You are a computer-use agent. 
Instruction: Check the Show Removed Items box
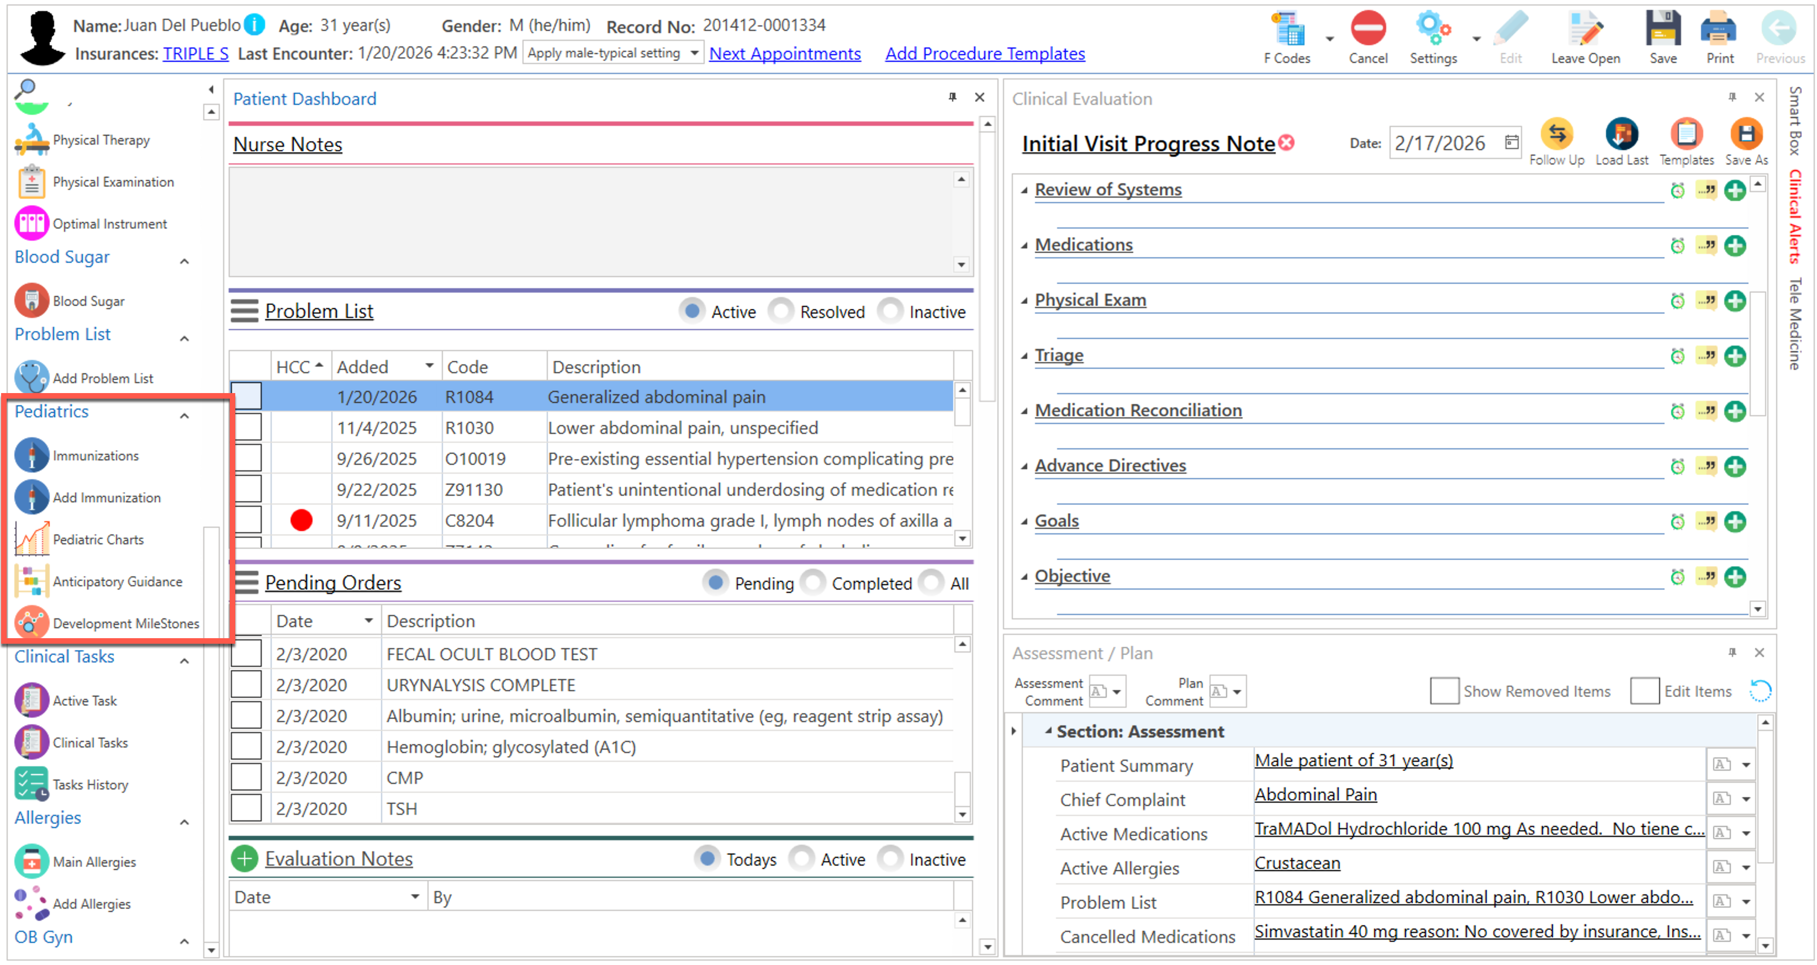tap(1444, 691)
